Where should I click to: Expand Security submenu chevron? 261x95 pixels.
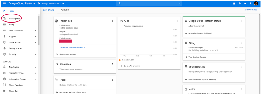[x=35, y=54]
